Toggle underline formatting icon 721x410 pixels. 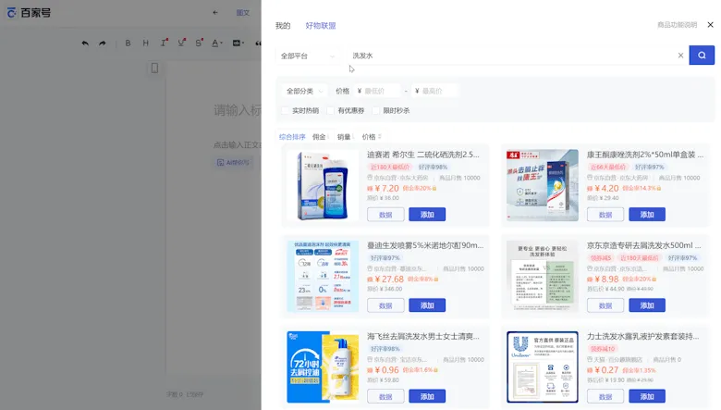(x=181, y=43)
